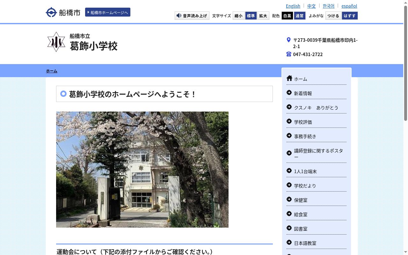This screenshot has height=255, width=408.
Task: Click the house icon beside ホーム
Action: (289, 78)
